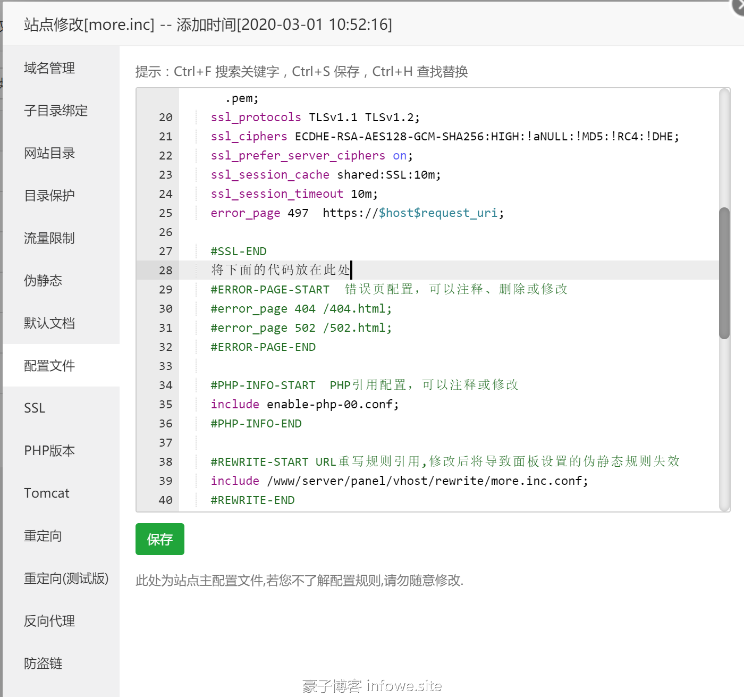This screenshot has height=697, width=744.
Task: Close the site modification dialog
Action: tap(739, 5)
